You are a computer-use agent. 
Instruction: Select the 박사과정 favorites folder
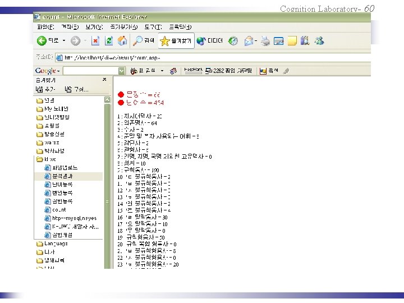50,151
